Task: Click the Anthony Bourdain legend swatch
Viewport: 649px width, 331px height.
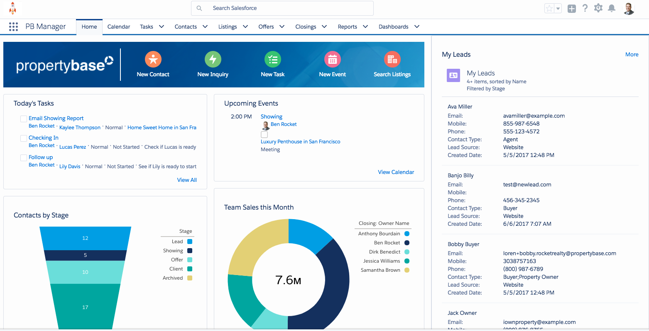Action: point(407,234)
